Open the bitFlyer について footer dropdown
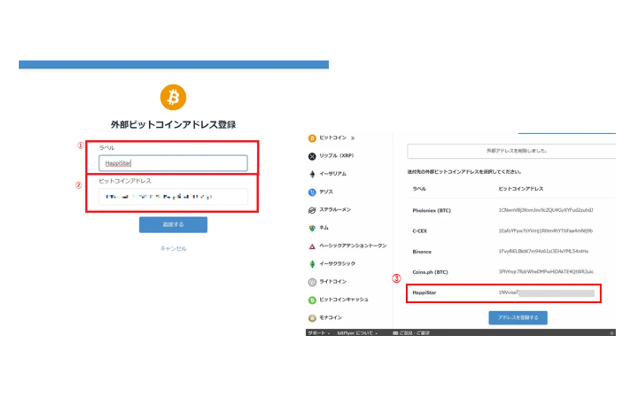This screenshot has width=620, height=411. 357,333
